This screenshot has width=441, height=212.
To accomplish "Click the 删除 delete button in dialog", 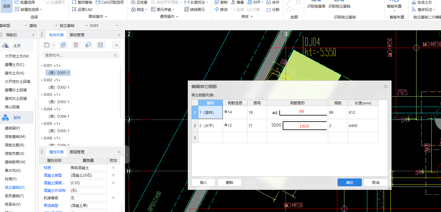I will coord(230,182).
